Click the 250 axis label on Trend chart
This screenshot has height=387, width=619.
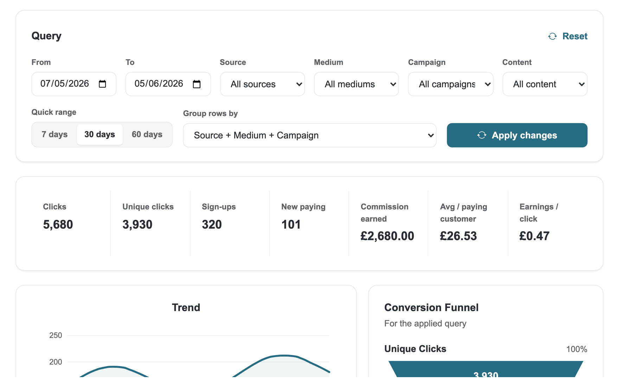click(x=56, y=335)
